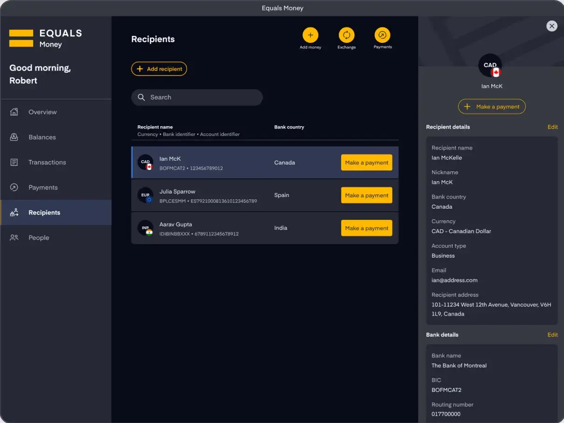Make a payment to Aarav Gupta
Viewport: 564px width, 423px height.
coord(366,228)
